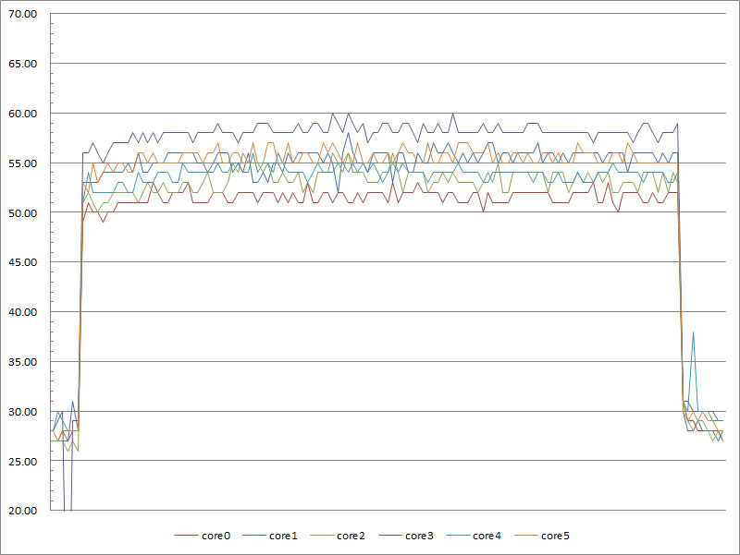
Task: Click the 70.00 axis label
Action: click(22, 14)
